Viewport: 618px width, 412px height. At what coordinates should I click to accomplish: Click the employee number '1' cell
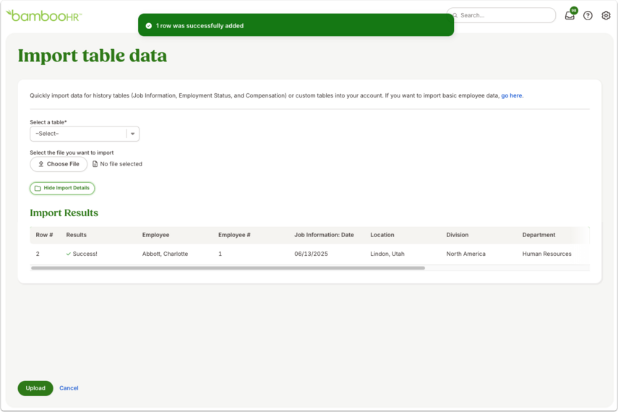coord(220,254)
